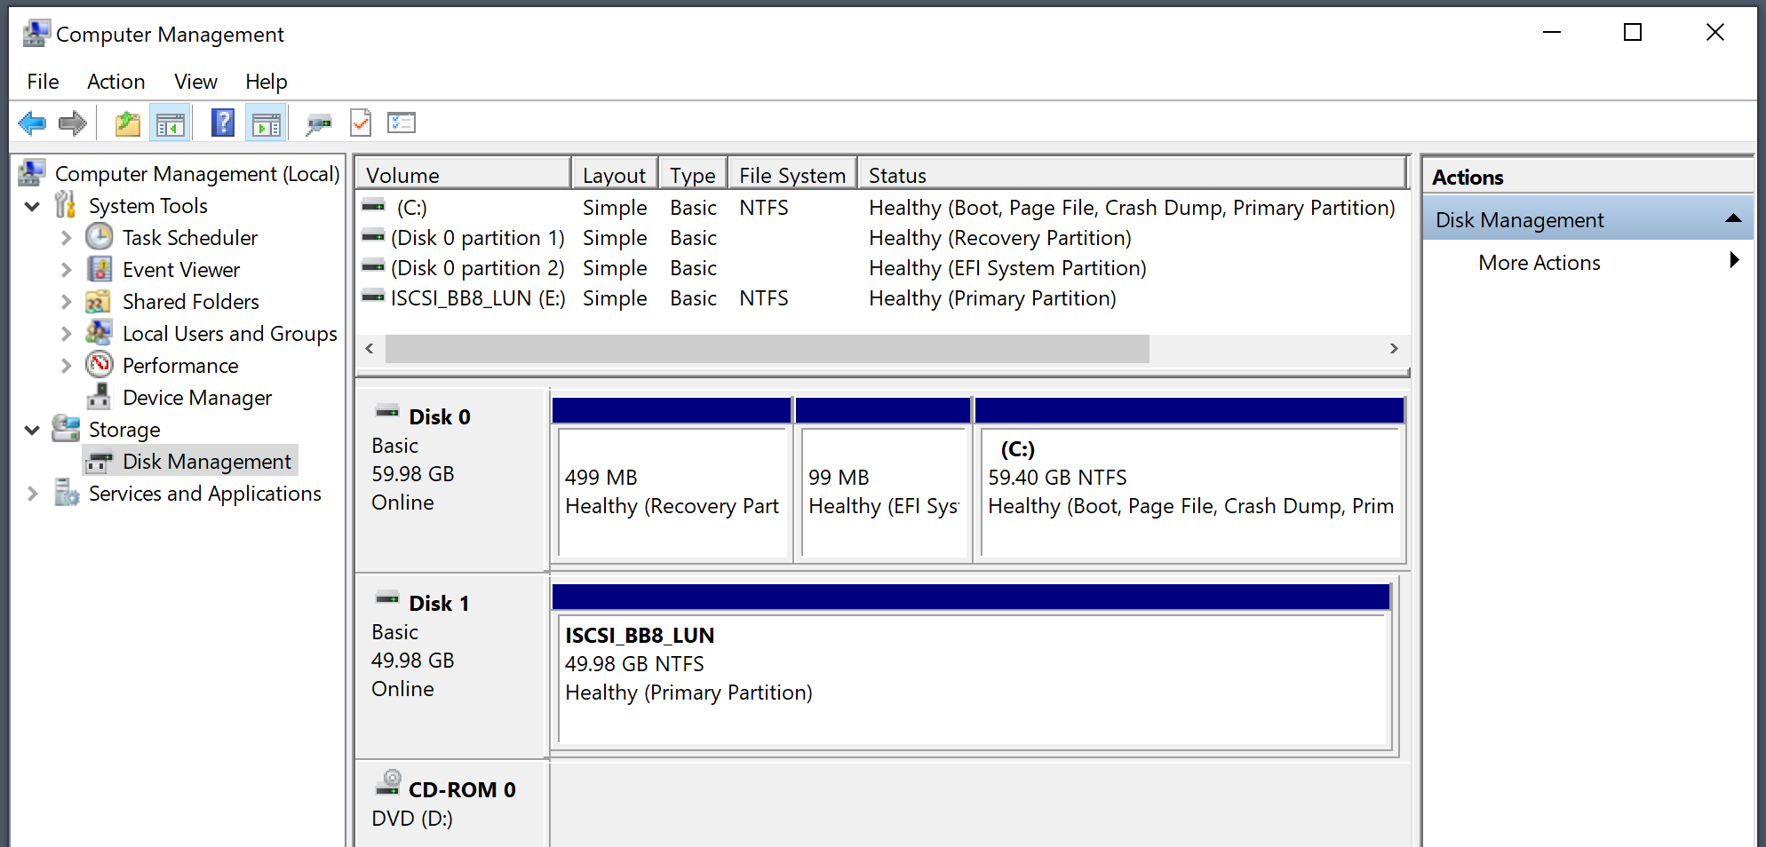Image resolution: width=1766 pixels, height=847 pixels.
Task: Click the Disk 0 Basic 59.98 GB label
Action: coord(451,479)
